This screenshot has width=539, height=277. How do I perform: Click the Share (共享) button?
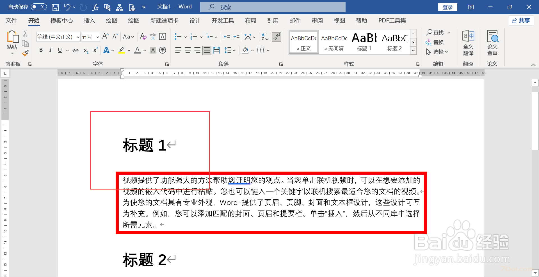coord(521,20)
